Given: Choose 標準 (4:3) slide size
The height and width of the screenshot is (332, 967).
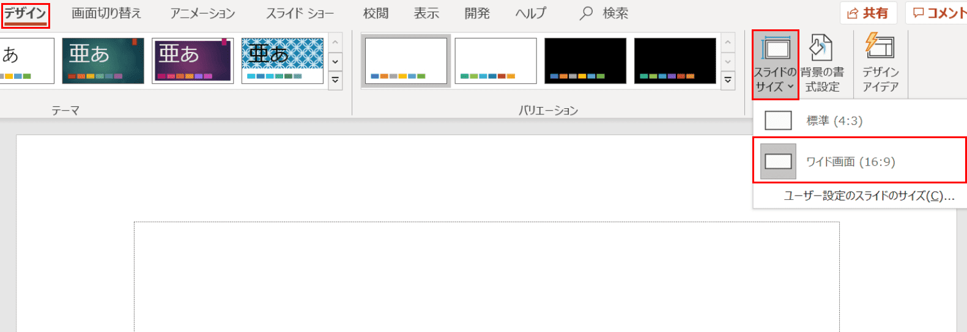Looking at the screenshot, I should (x=860, y=120).
